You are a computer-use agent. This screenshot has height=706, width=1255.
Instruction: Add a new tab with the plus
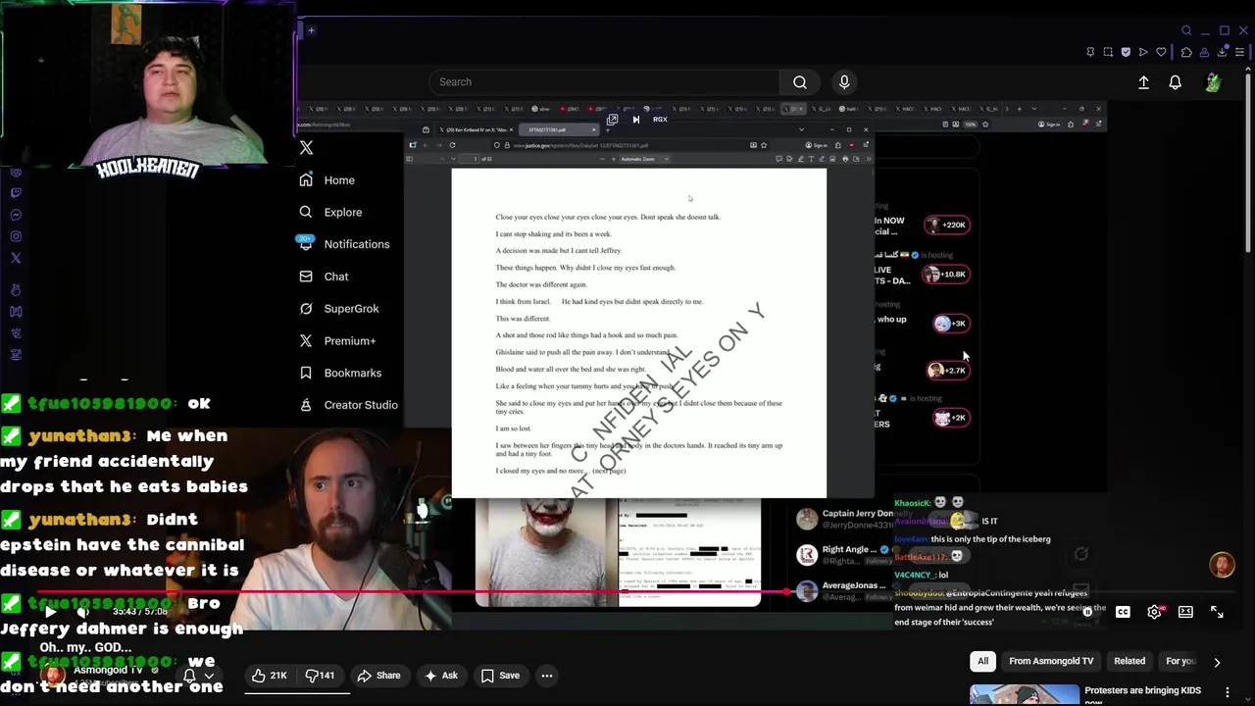tap(311, 30)
